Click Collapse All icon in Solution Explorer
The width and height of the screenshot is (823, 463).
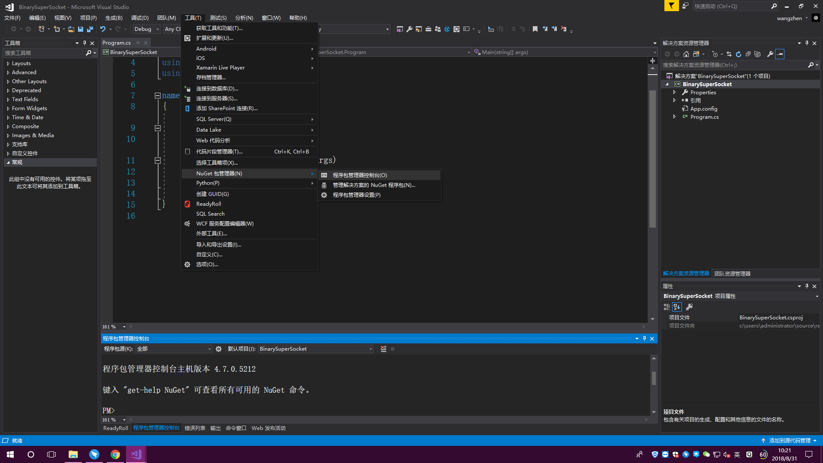pos(748,54)
